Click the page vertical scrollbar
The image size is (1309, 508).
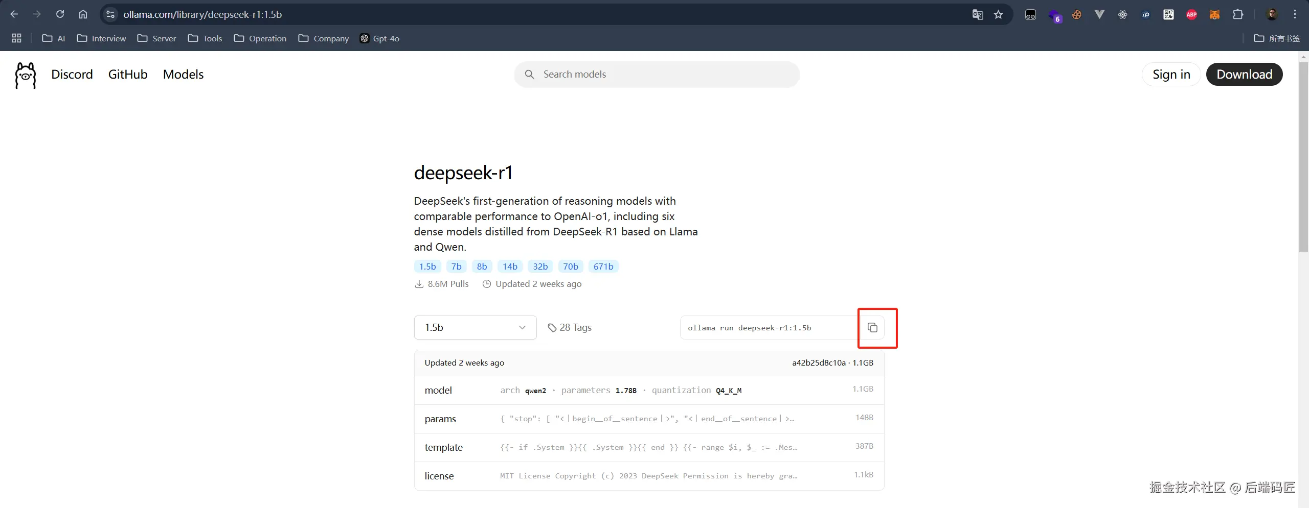click(x=1303, y=156)
